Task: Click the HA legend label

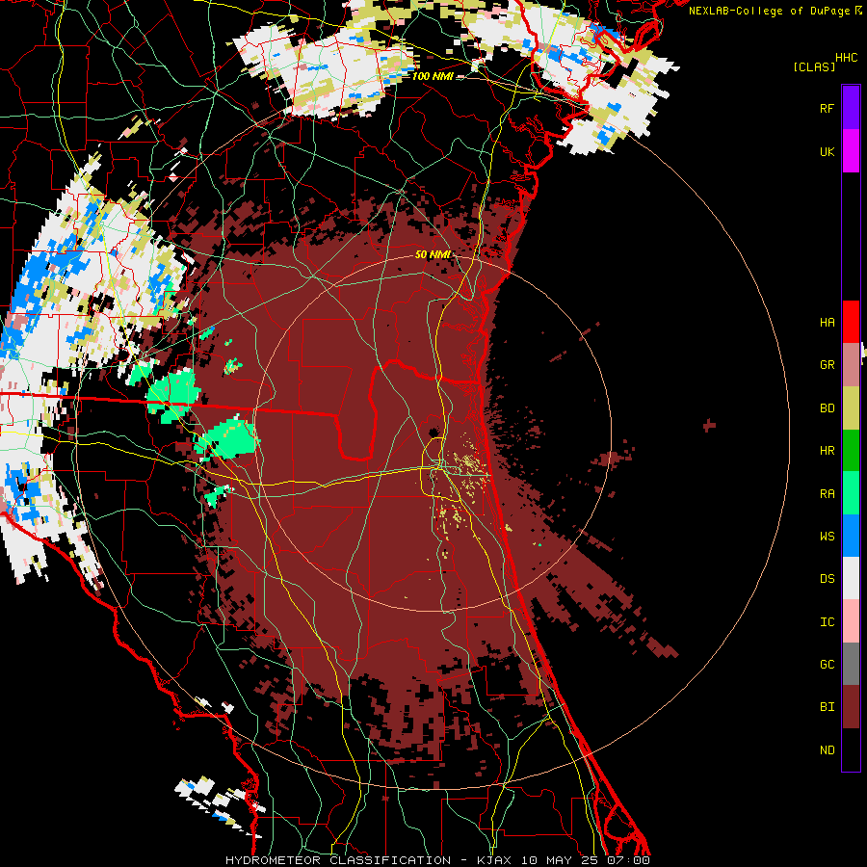Action: 827,322
